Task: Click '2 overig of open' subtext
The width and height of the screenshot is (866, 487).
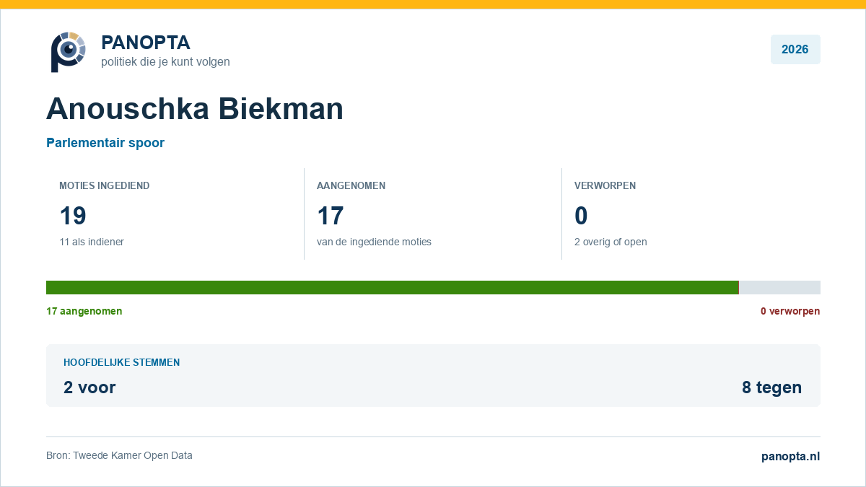Action: tap(611, 242)
